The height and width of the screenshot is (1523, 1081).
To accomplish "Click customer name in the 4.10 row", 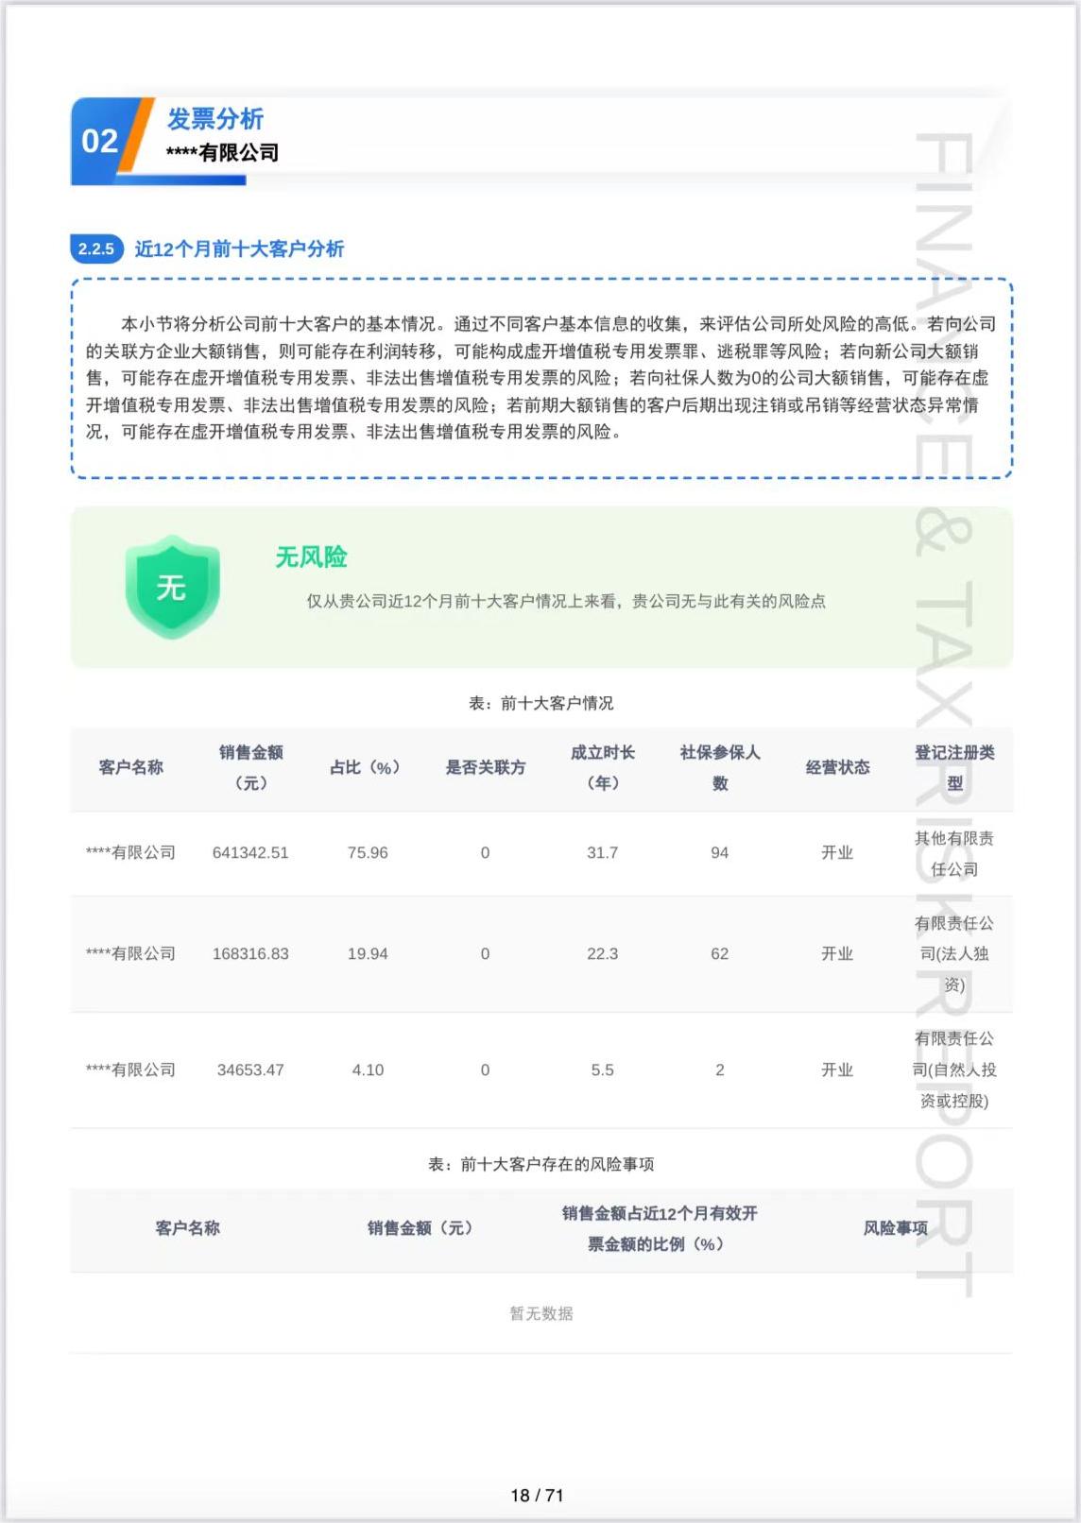I will click(130, 1070).
